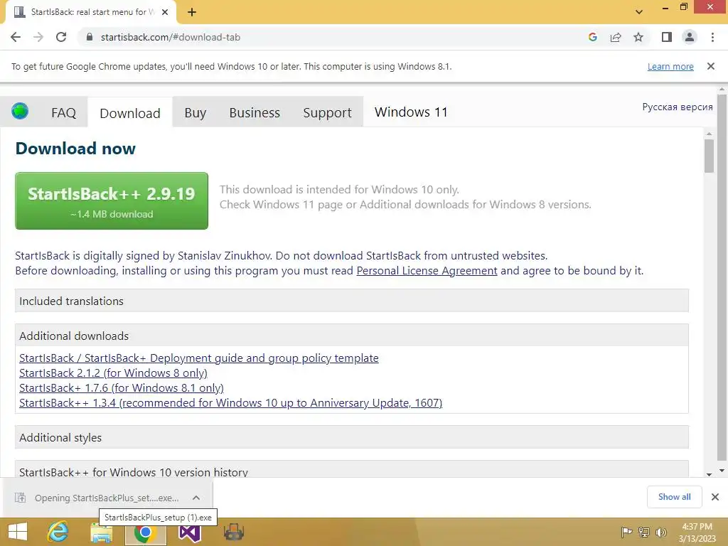Download StartIsBack++ 1.3.4 for Anniversary Update
Screen dimensions: 728x546
coord(231,402)
